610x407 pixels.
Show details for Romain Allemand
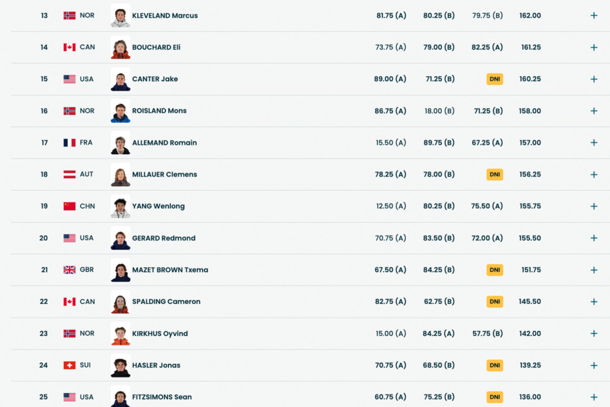tap(594, 143)
